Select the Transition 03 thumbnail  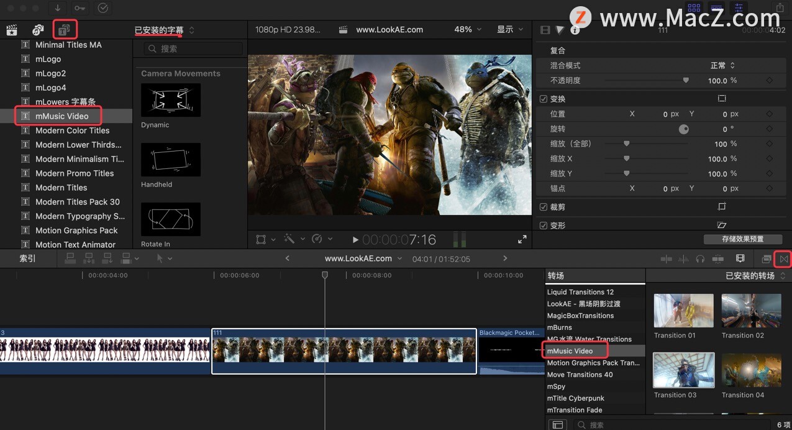(683, 370)
